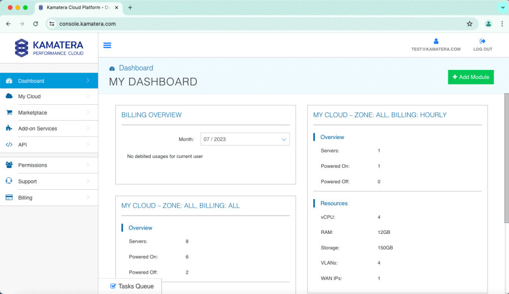The image size is (509, 294).
Task: Click the Add-on Services puzzle icon
Action: pyautogui.click(x=9, y=128)
